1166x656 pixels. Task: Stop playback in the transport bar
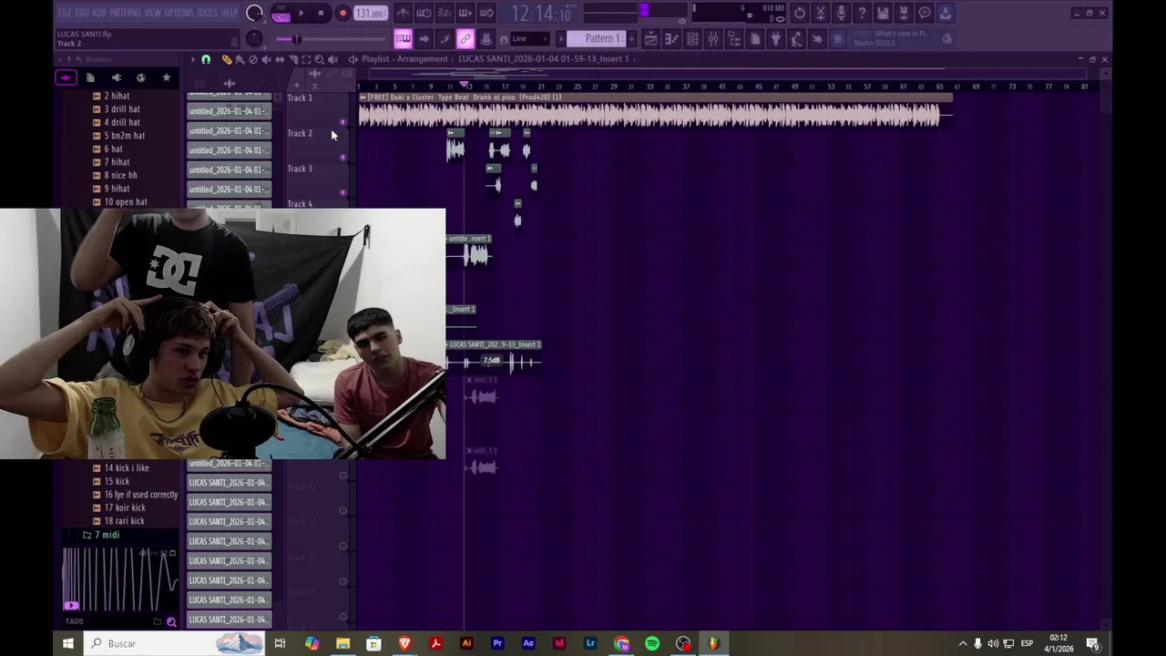coord(321,13)
